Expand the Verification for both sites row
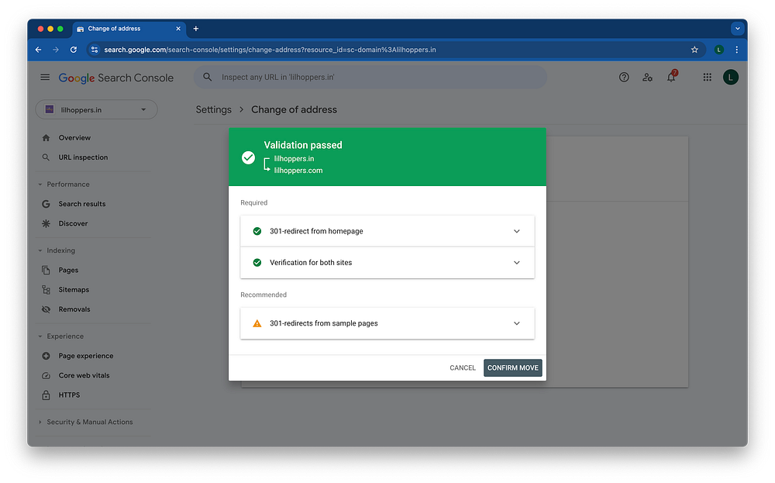The height and width of the screenshot is (483, 775). pyautogui.click(x=387, y=263)
